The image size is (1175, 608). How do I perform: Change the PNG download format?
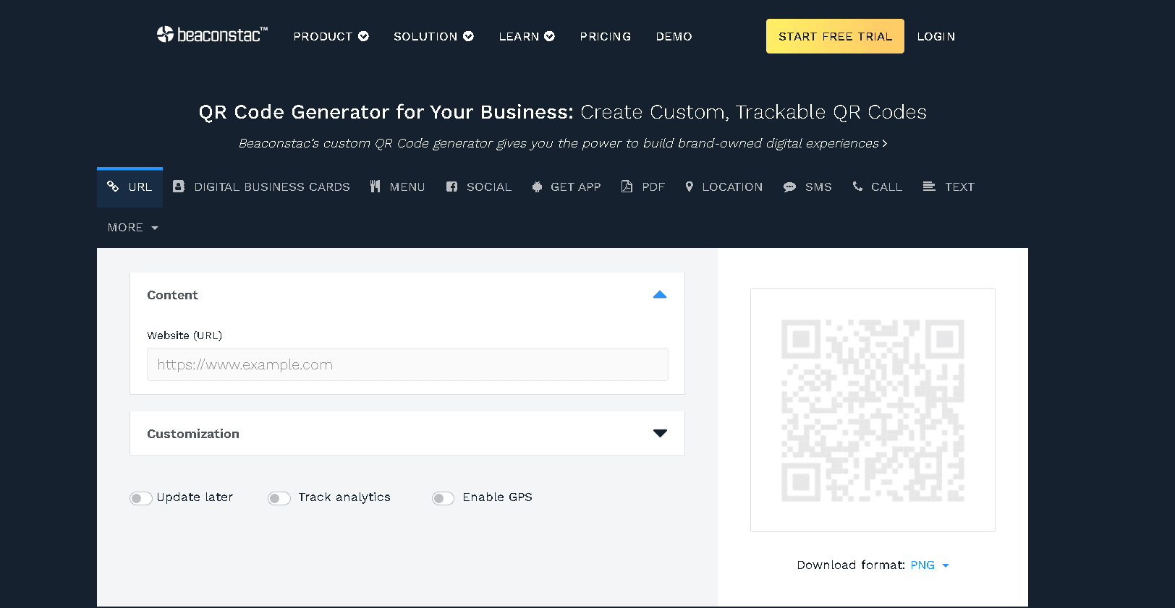(930, 565)
